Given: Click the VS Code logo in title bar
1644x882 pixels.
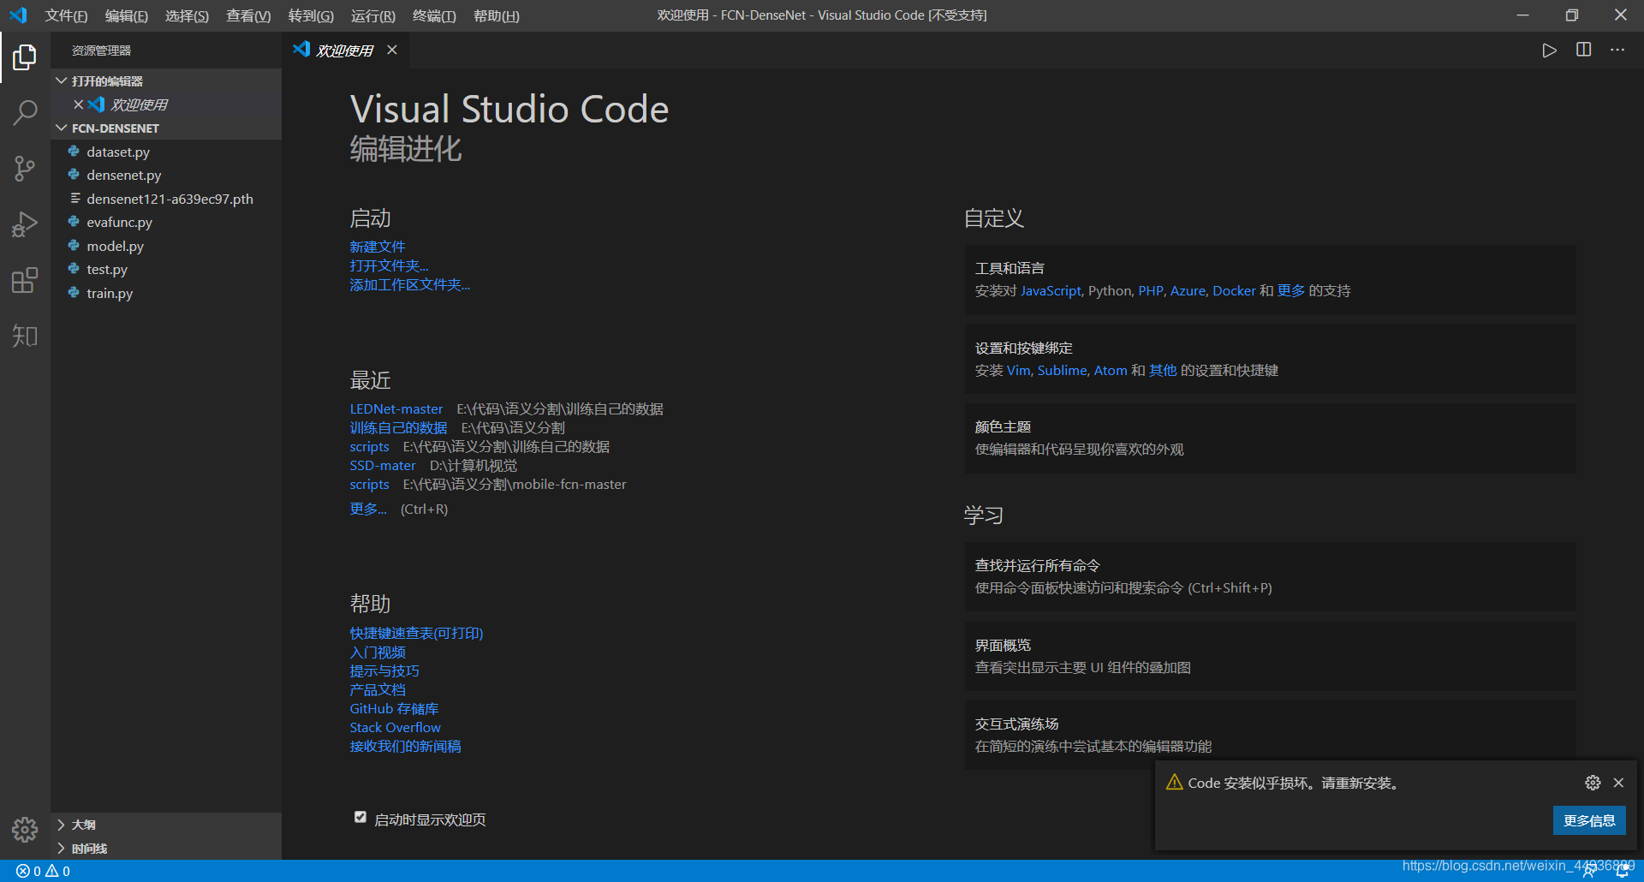Looking at the screenshot, I should coord(18,15).
